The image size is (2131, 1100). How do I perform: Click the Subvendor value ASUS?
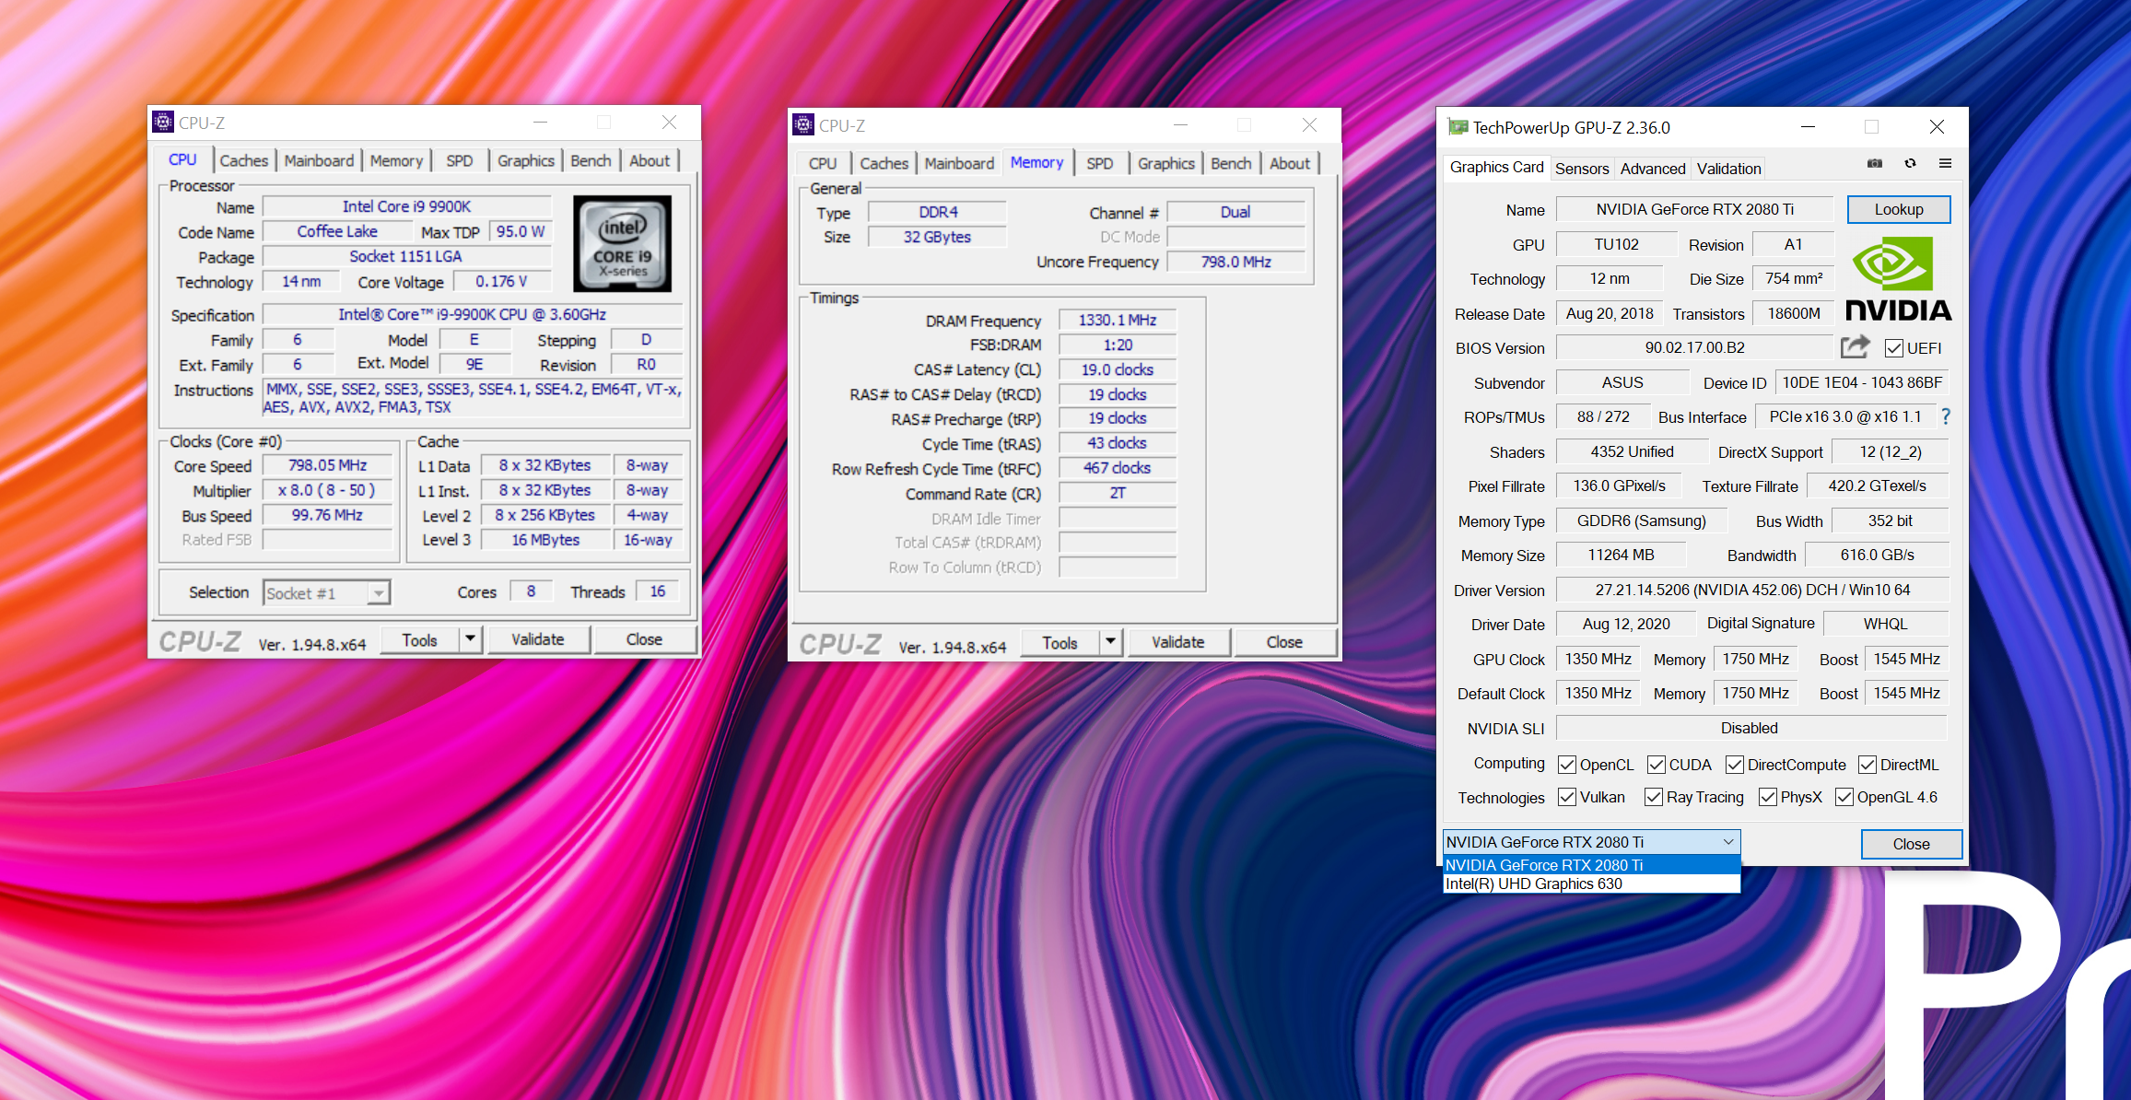pos(1622,382)
